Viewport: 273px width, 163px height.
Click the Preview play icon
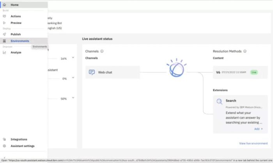(x=4, y=23)
